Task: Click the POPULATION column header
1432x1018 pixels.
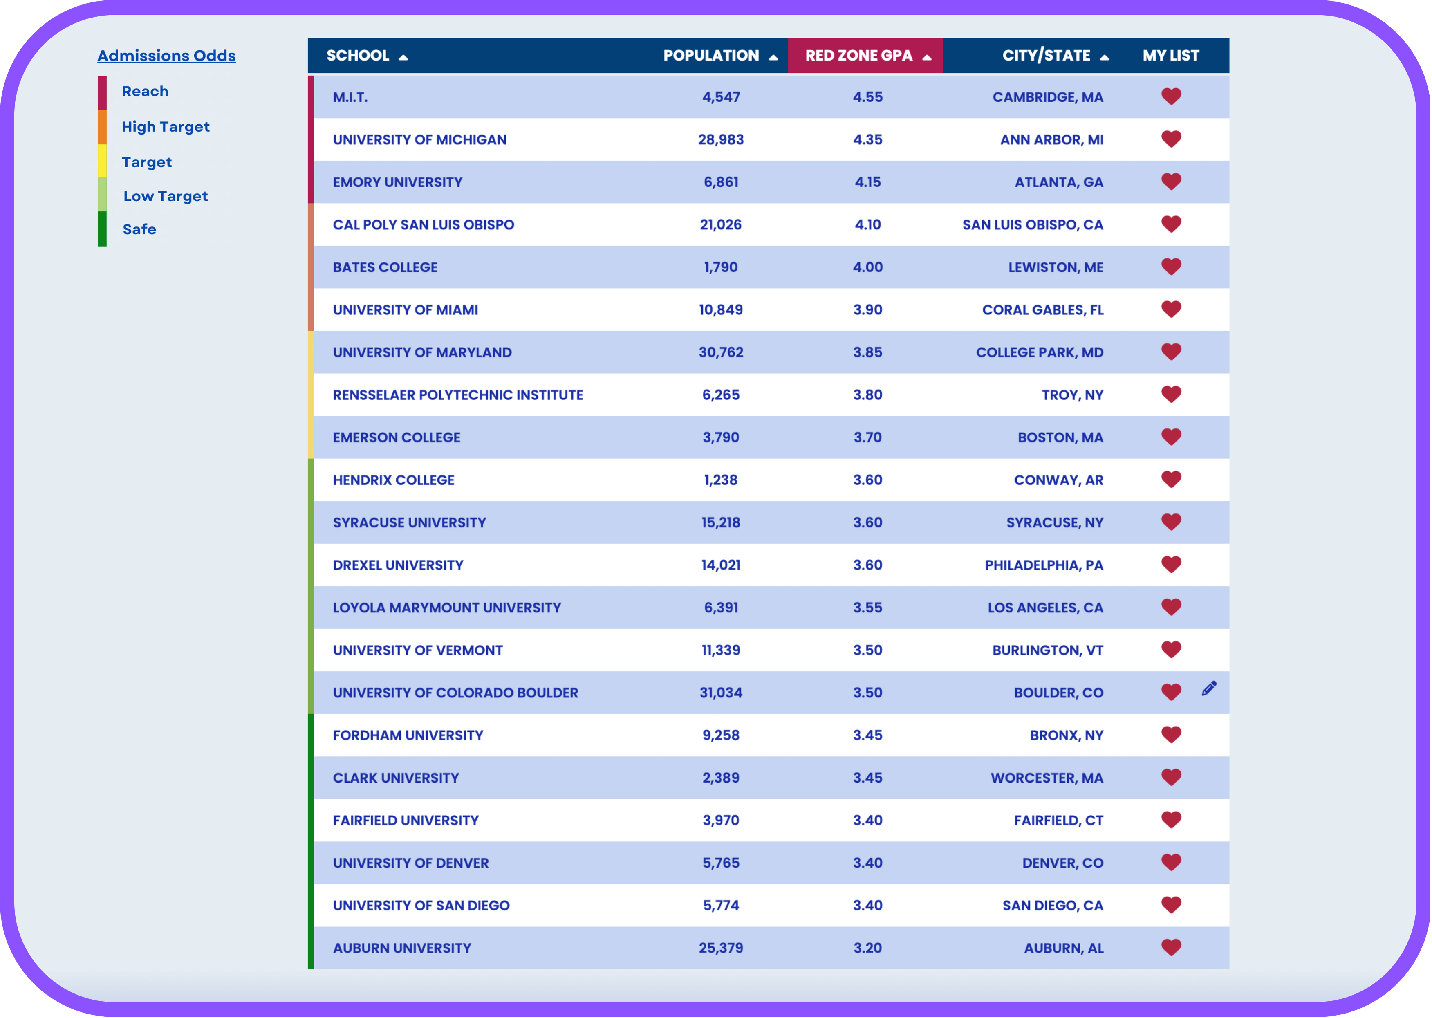Action: pos(711,56)
